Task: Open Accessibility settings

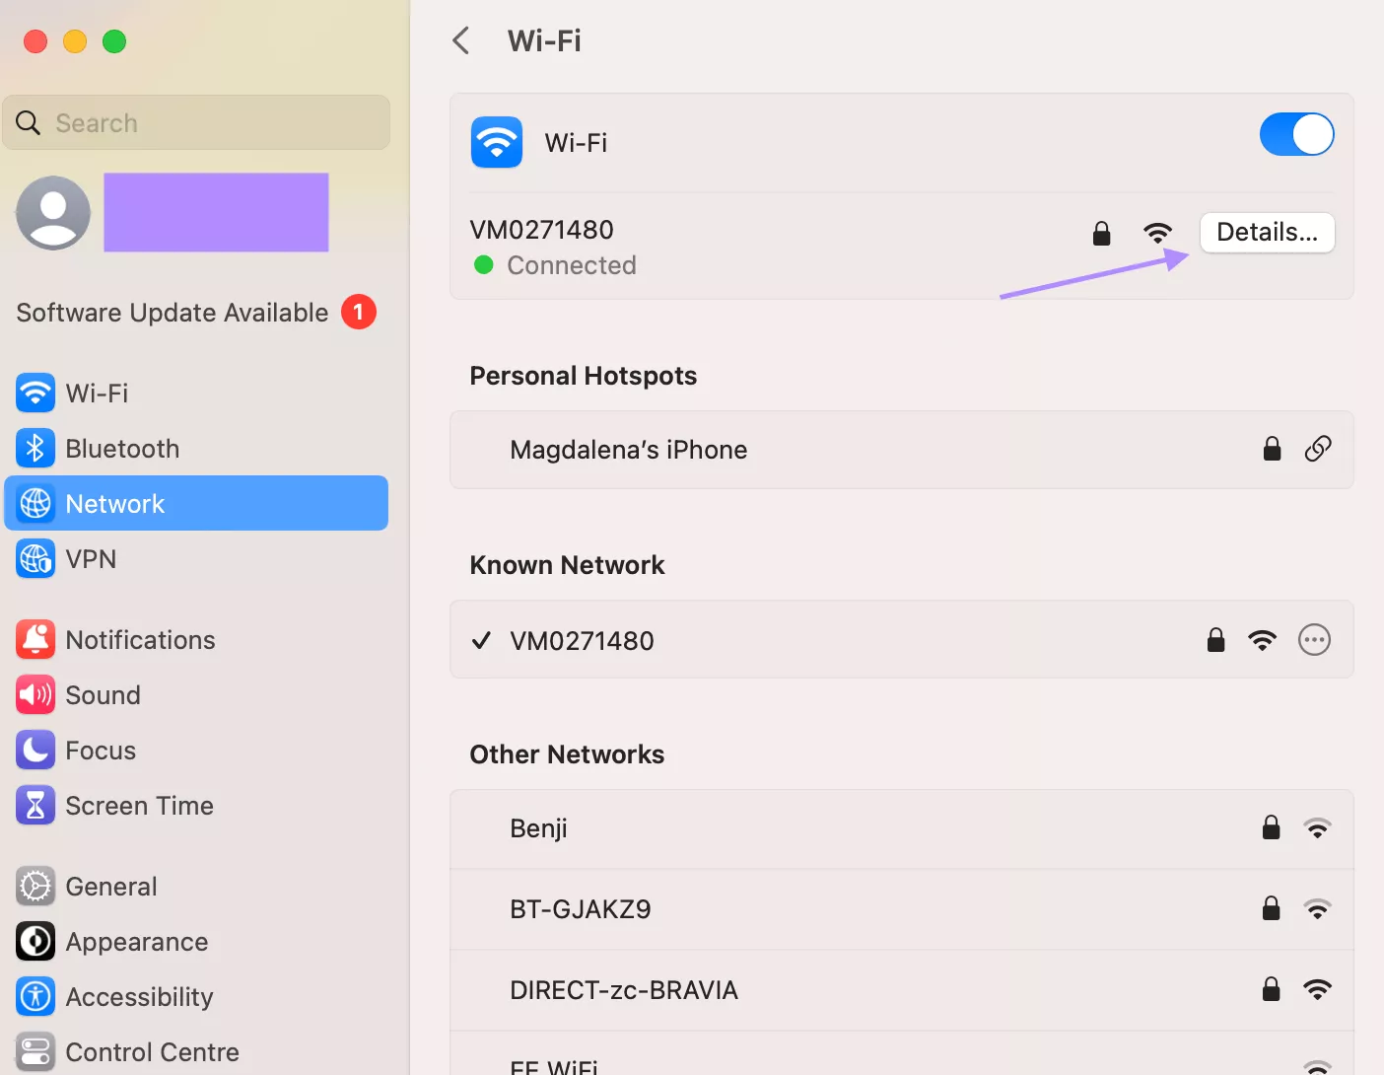Action: pos(139,996)
